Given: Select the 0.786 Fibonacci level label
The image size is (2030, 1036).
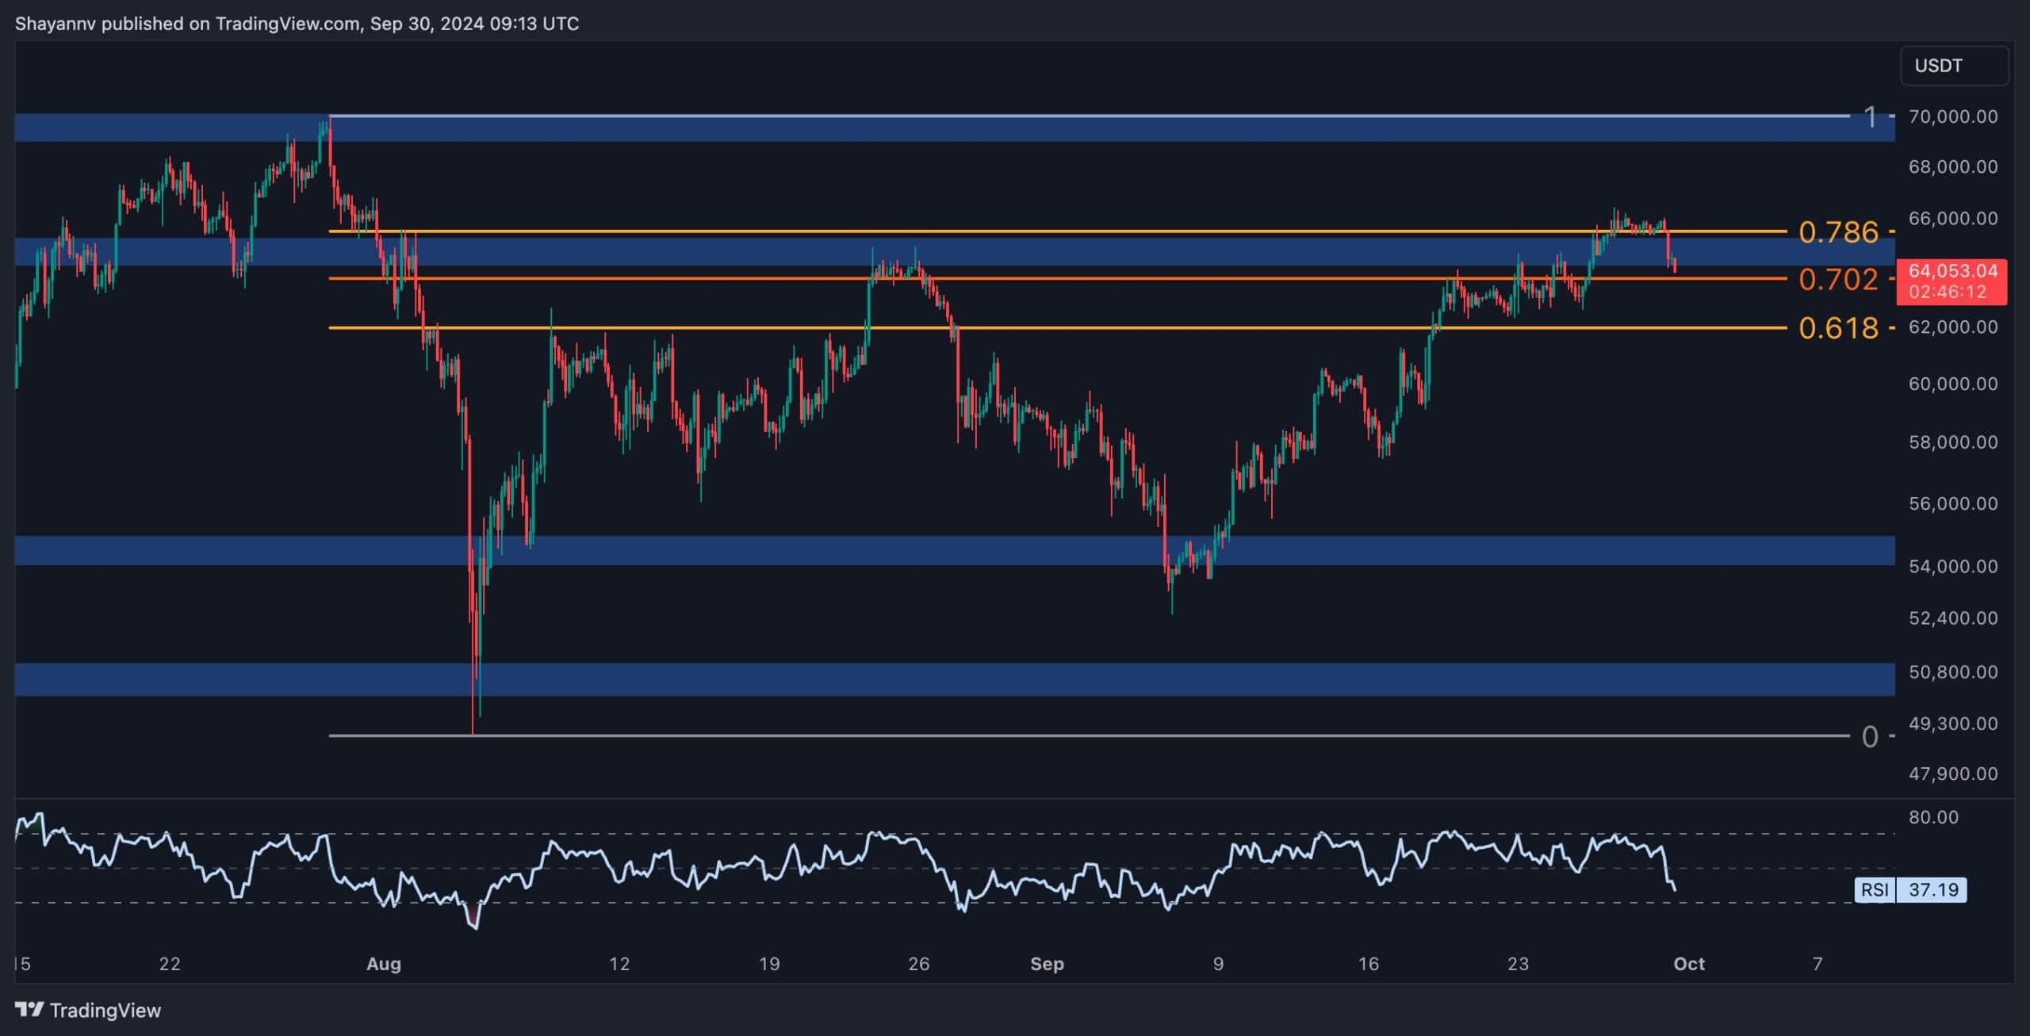Looking at the screenshot, I should [x=1838, y=232].
